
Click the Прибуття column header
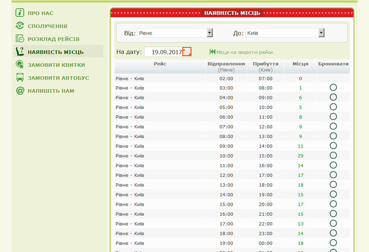[x=266, y=67]
